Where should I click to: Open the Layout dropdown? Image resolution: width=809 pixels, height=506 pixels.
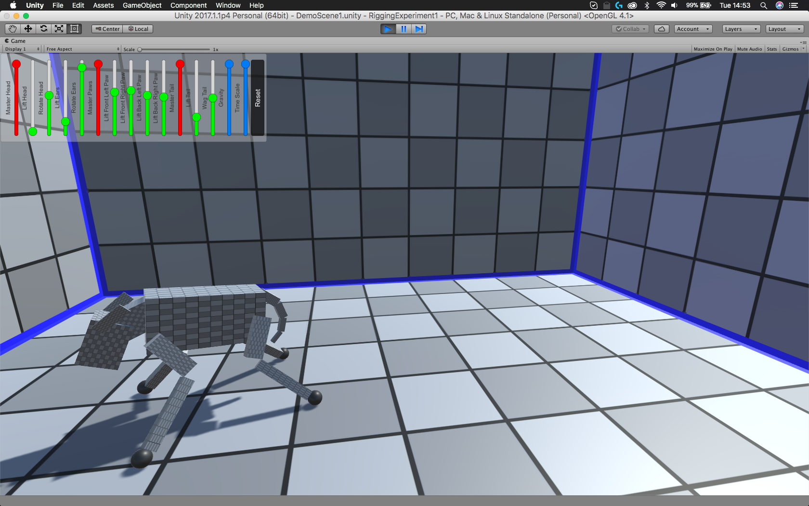(x=785, y=29)
